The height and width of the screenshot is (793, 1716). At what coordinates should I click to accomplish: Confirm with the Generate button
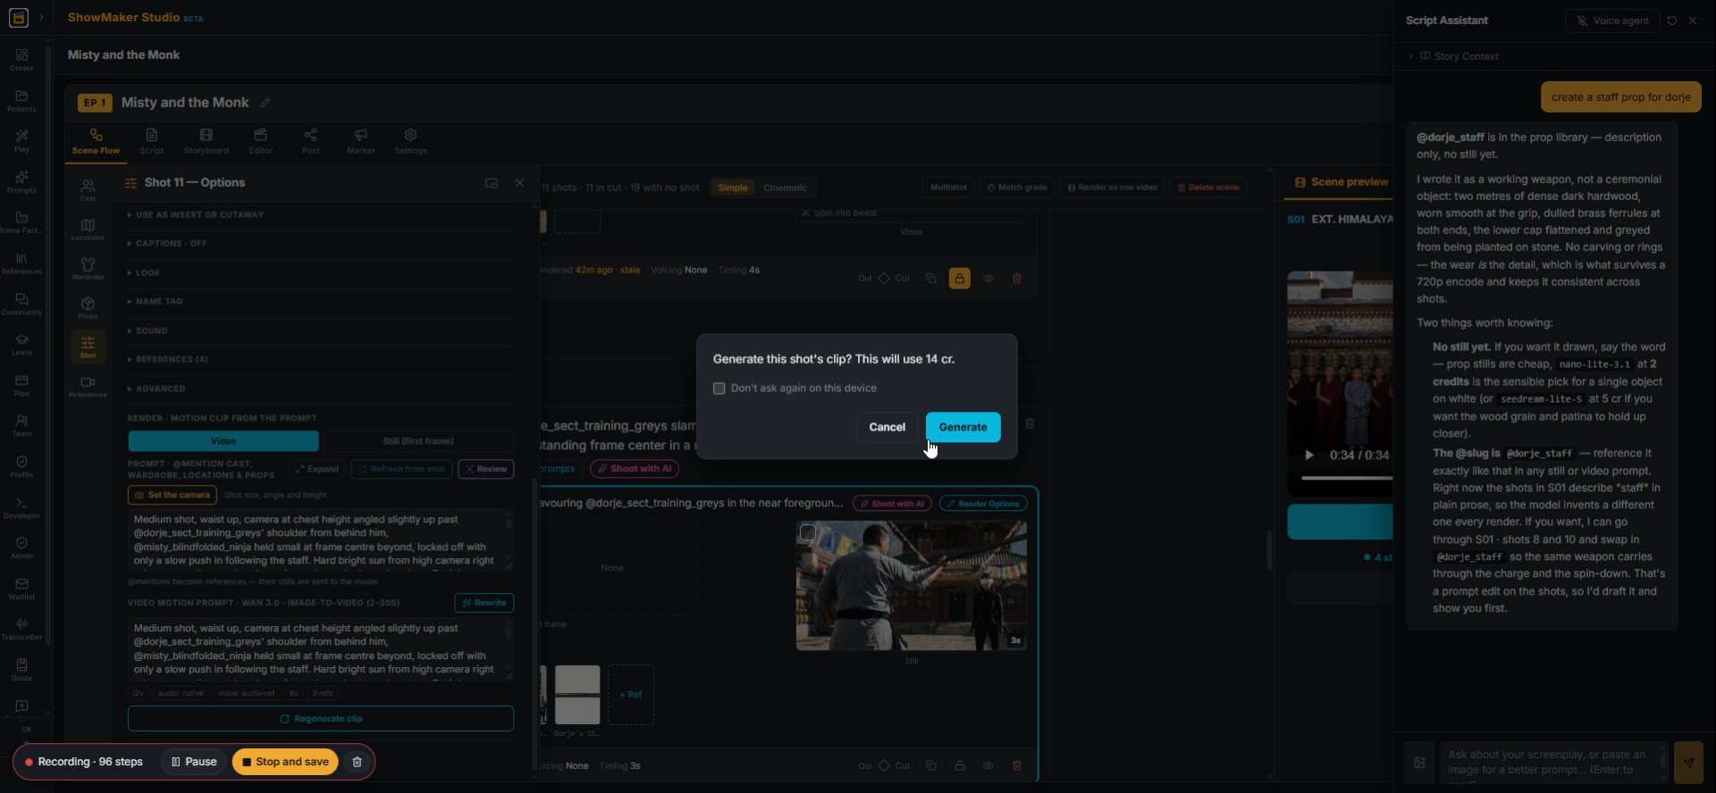click(x=963, y=427)
